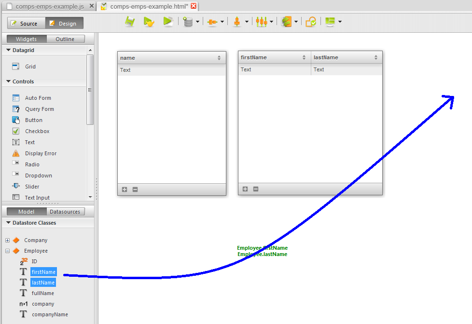Screen dimensions: 472x324
Task: Switch to the Outline tab
Action: pyautogui.click(x=65, y=39)
